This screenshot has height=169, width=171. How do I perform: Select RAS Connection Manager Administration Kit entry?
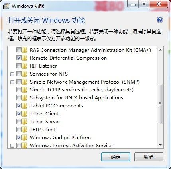tap(90, 50)
